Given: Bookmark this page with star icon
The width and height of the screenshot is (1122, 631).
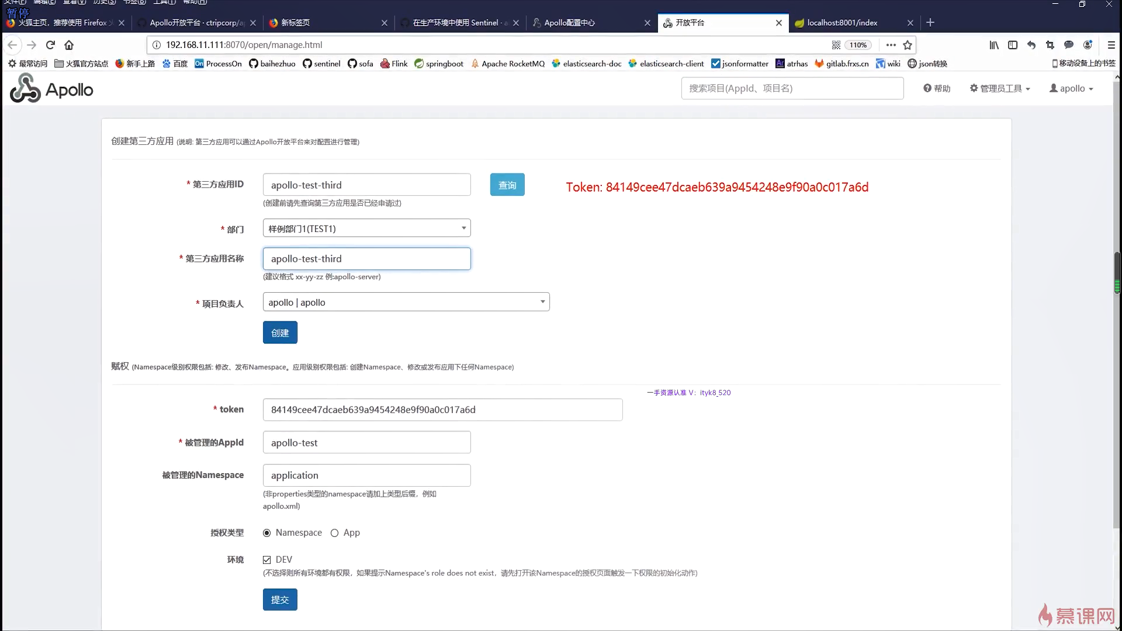Looking at the screenshot, I should pyautogui.click(x=908, y=45).
